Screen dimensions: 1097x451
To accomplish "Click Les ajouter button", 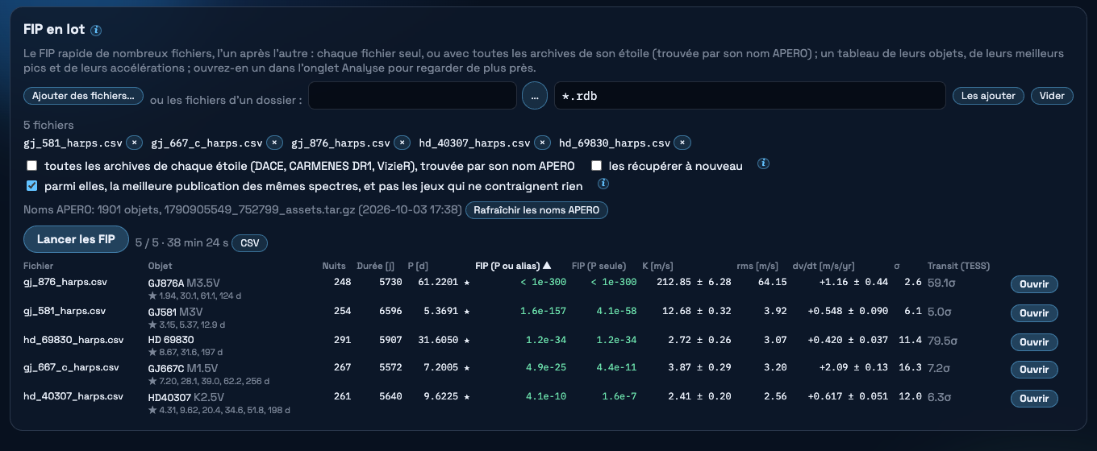I will coord(989,96).
